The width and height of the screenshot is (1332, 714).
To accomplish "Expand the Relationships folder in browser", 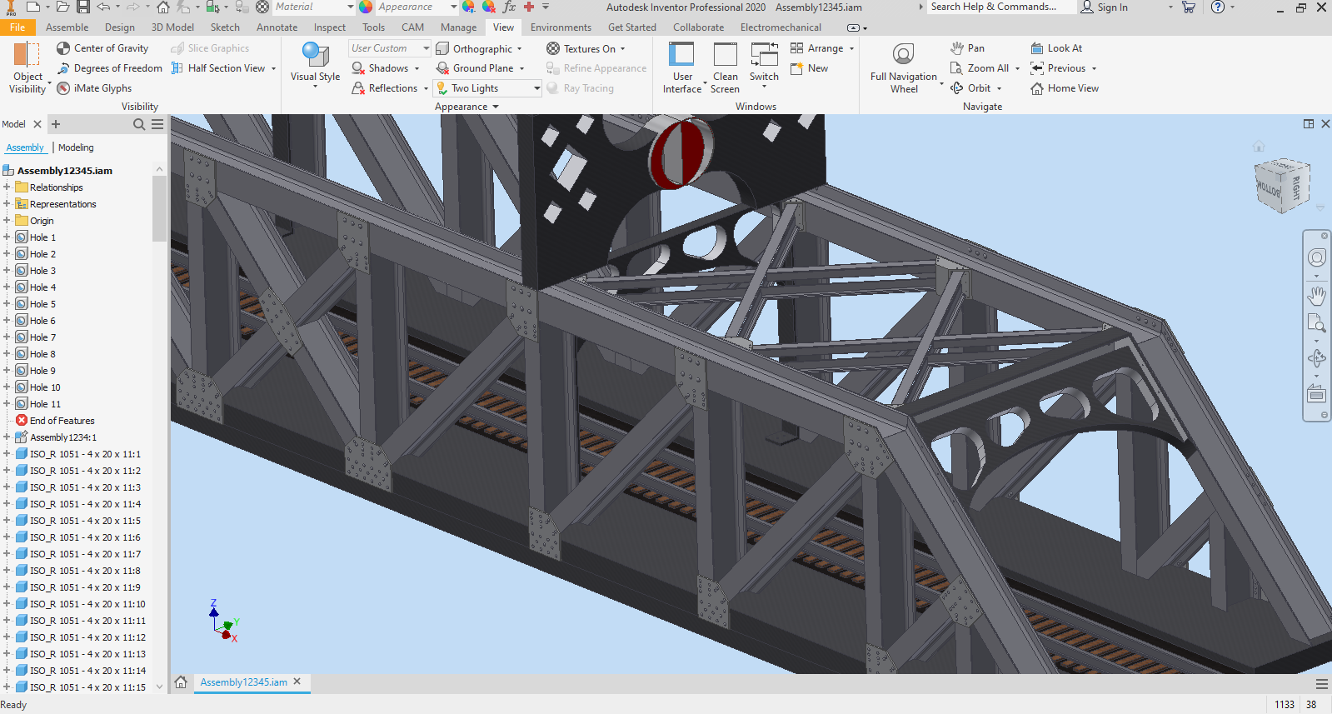I will pyautogui.click(x=7, y=187).
